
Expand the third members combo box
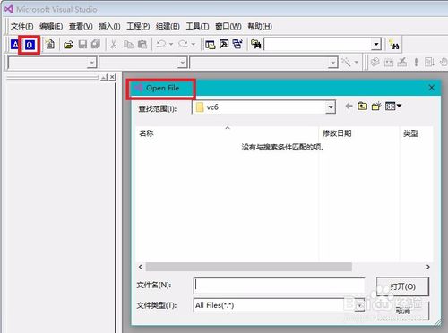click(x=332, y=63)
